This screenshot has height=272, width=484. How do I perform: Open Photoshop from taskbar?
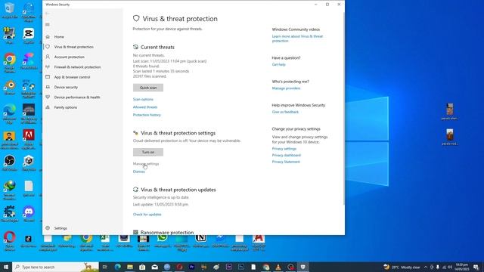pyautogui.click(x=241, y=267)
